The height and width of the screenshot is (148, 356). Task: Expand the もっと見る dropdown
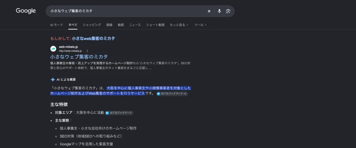[179, 25]
